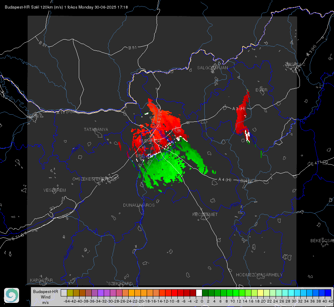This screenshot has width=334, height=307.
Task: Select the cyan swatch between 28 and 30
Action: point(291,293)
